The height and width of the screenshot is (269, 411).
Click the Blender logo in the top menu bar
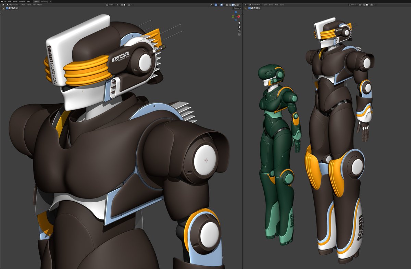pyautogui.click(x=2, y=2)
